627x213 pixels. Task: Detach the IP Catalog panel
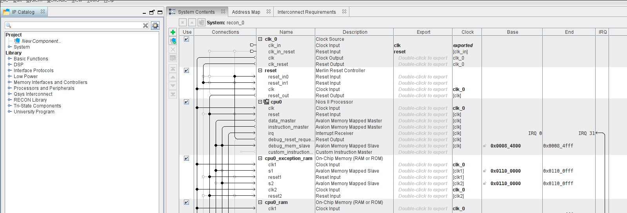[x=152, y=12]
